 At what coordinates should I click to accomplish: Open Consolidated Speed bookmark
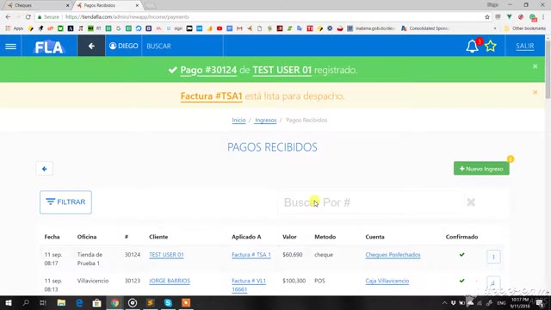coord(425,28)
